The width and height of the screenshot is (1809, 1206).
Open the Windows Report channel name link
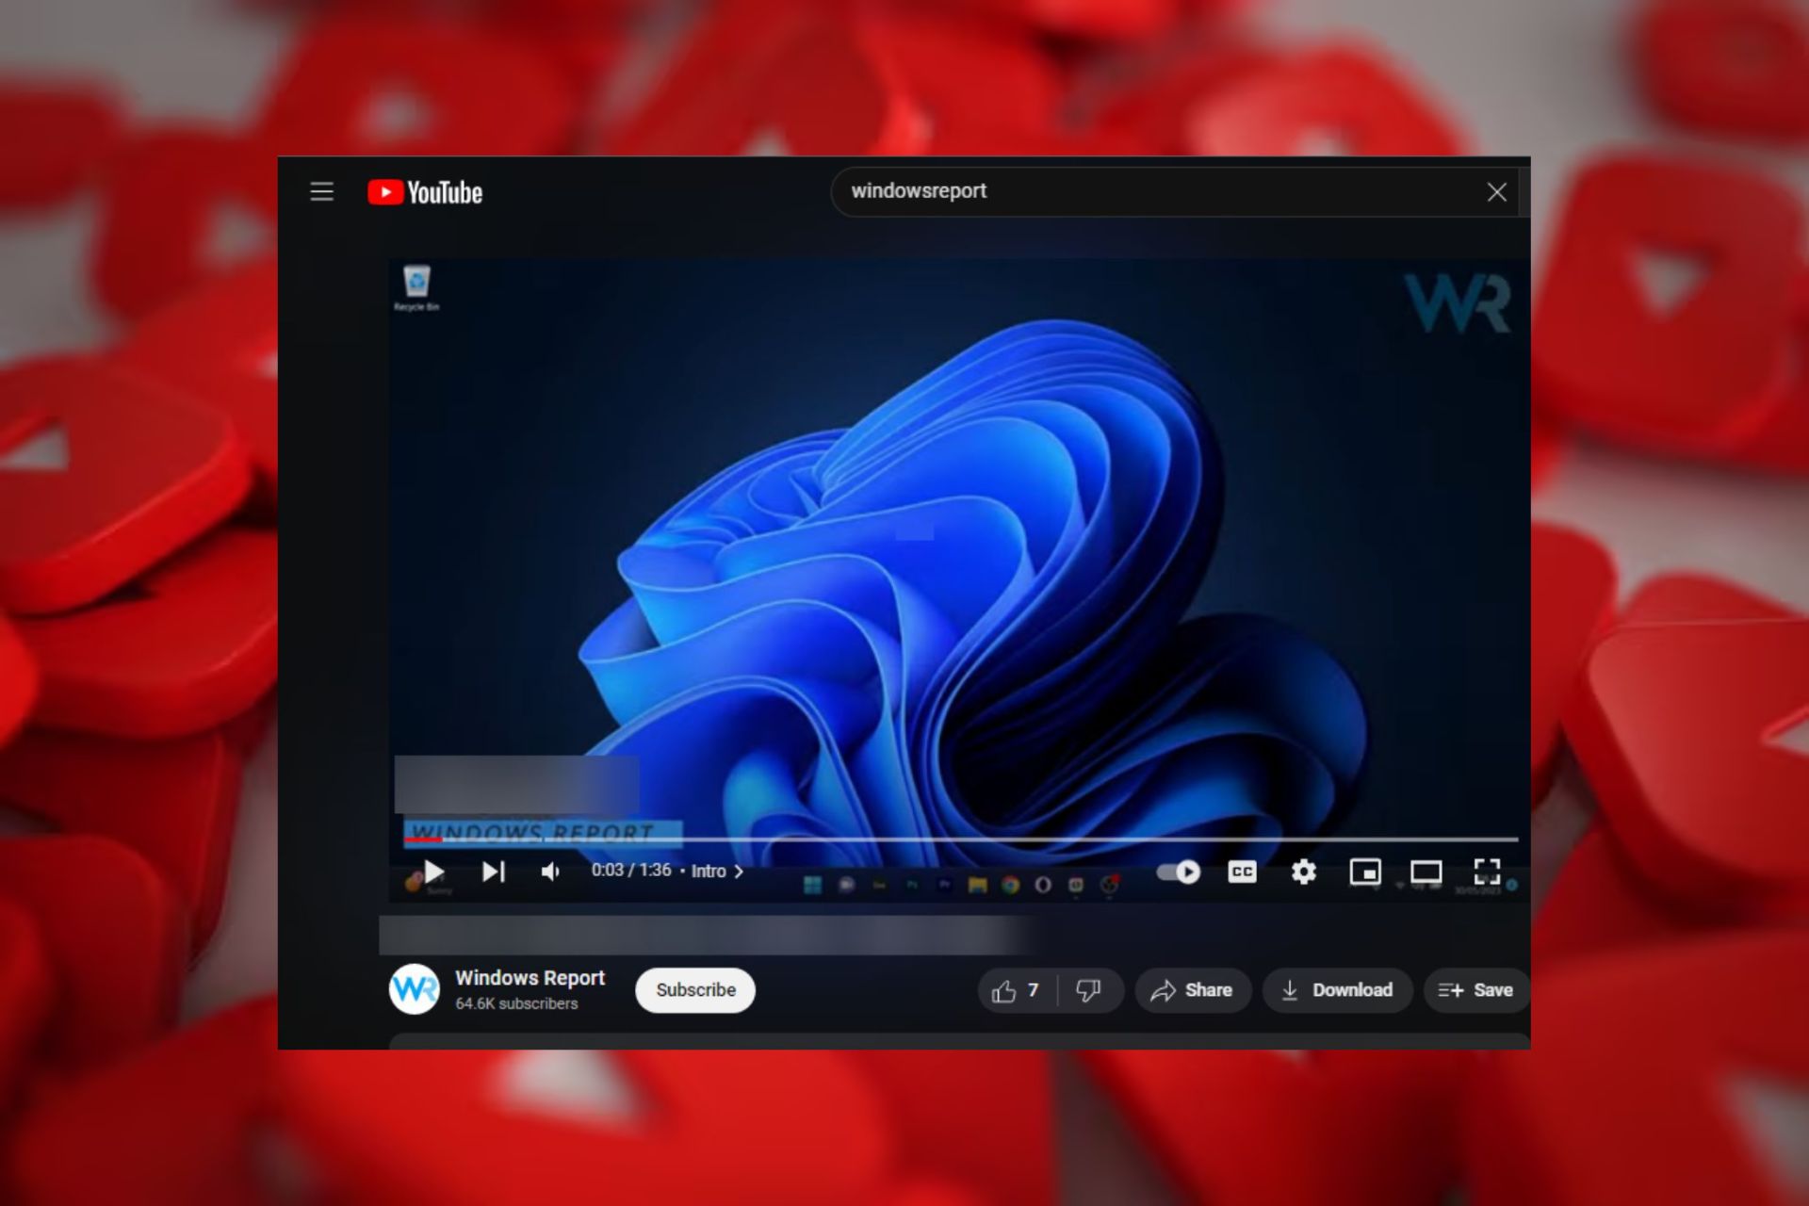click(x=530, y=978)
